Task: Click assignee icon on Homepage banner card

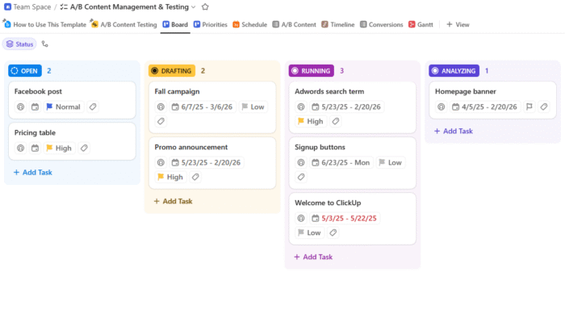Action: tap(441, 107)
